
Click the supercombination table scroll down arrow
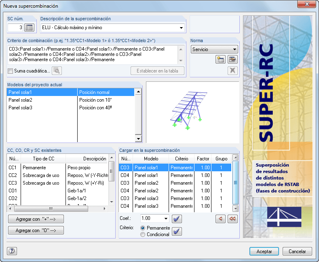pyautogui.click(x=235, y=209)
